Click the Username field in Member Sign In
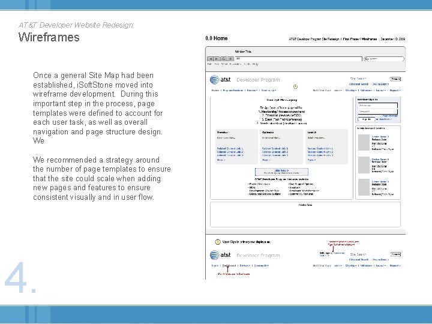432x324 pixels. pyautogui.click(x=378, y=106)
